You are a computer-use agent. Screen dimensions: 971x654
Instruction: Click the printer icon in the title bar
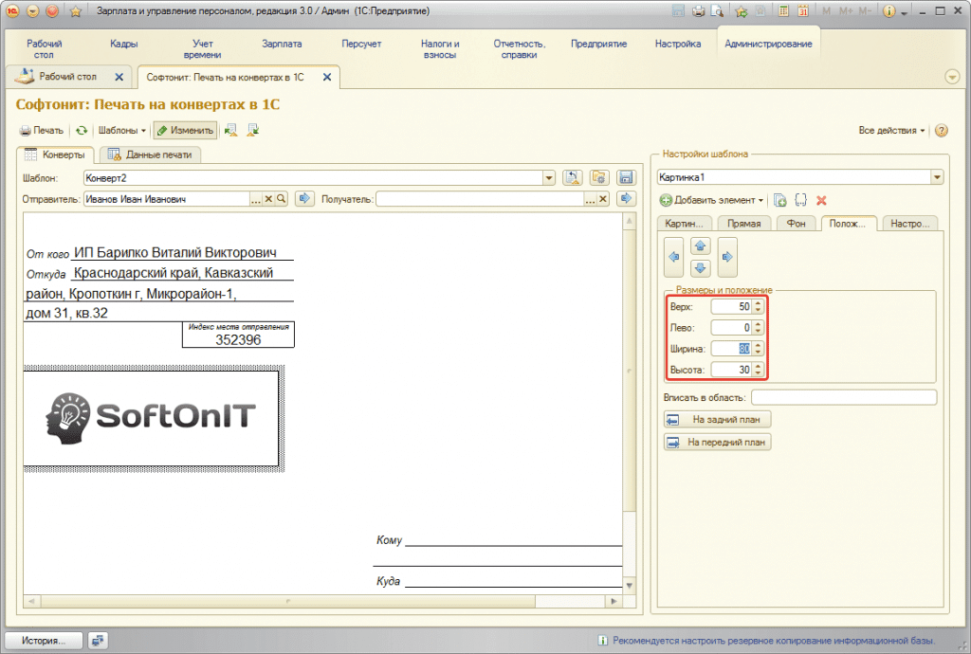tap(698, 11)
